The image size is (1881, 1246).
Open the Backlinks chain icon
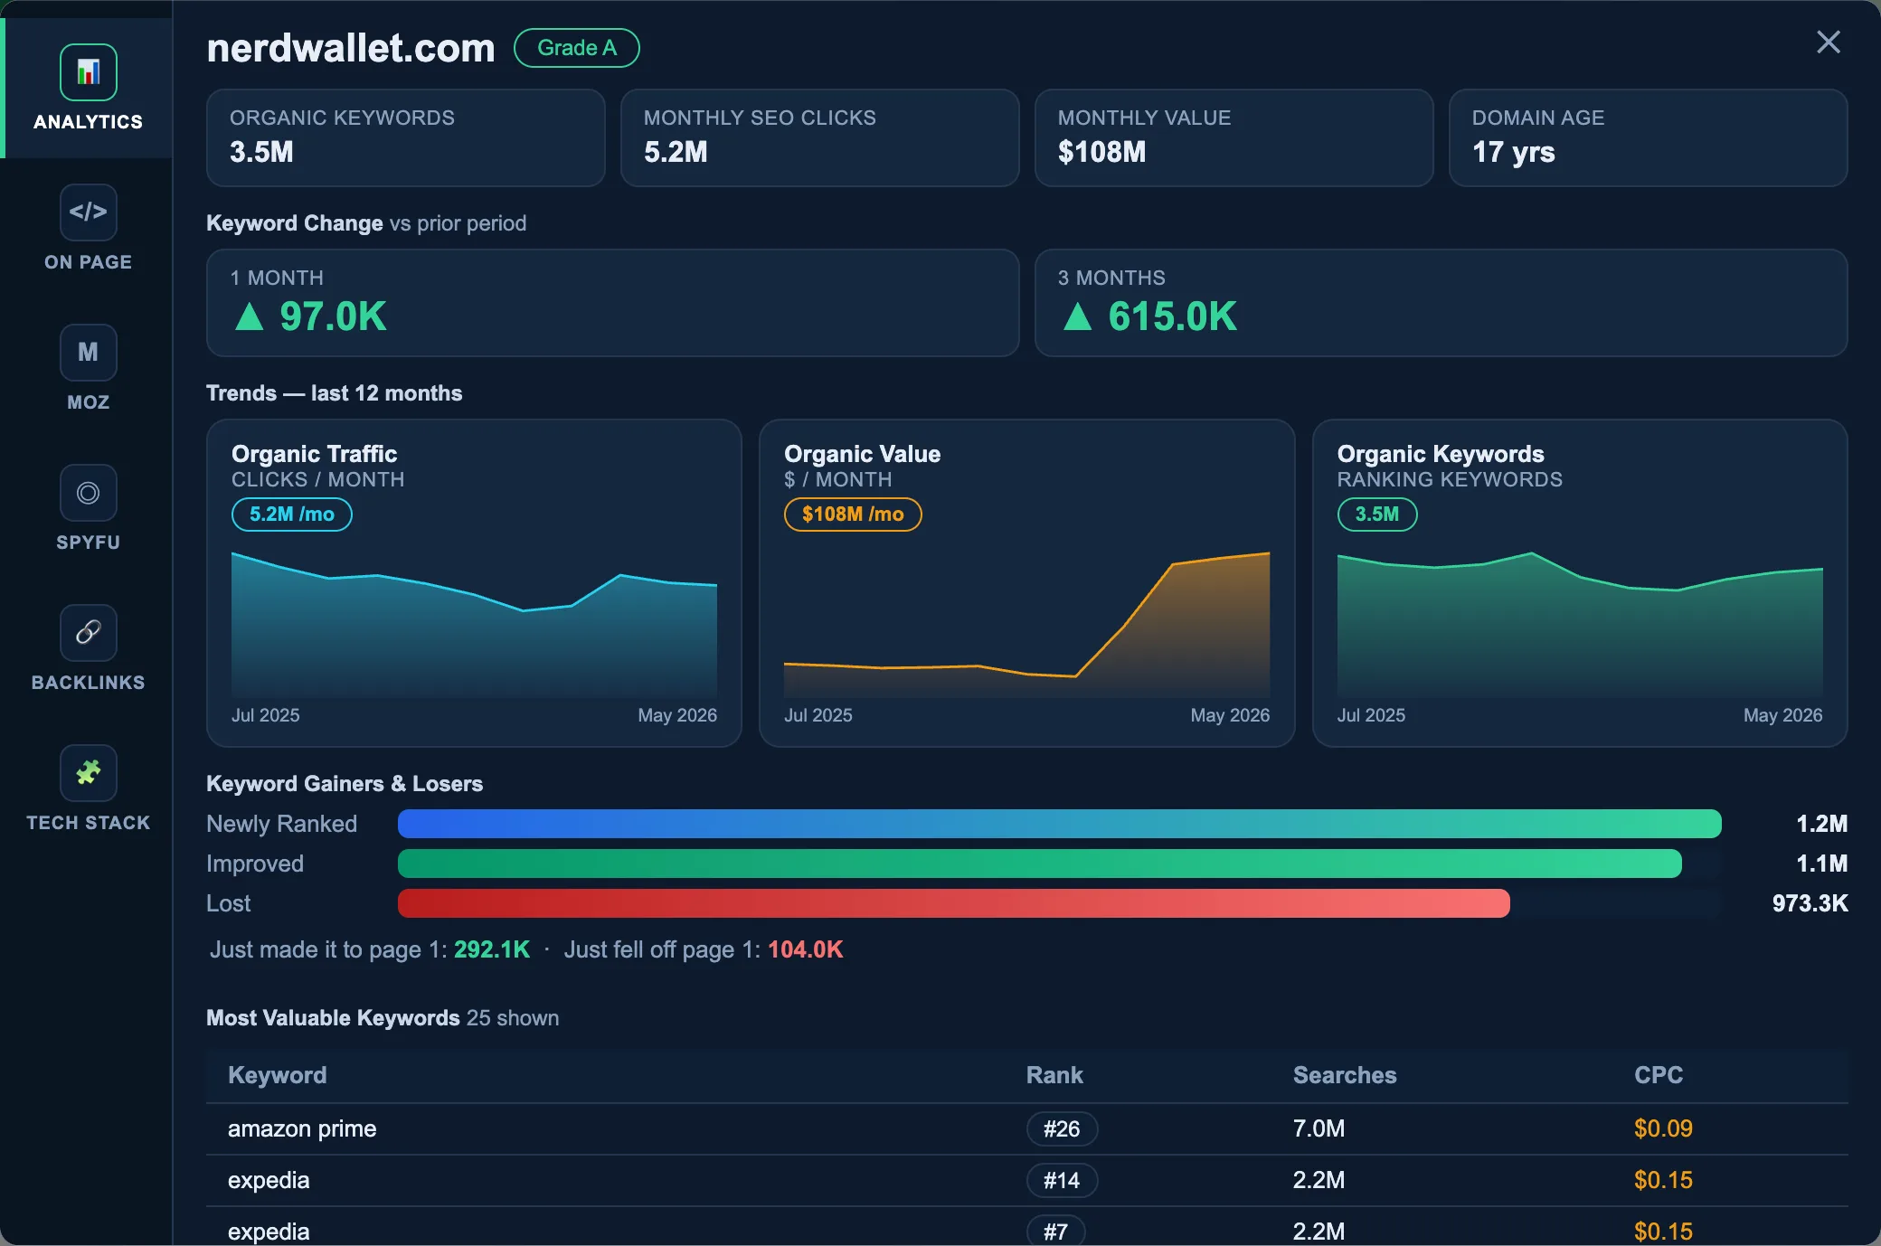coord(88,633)
